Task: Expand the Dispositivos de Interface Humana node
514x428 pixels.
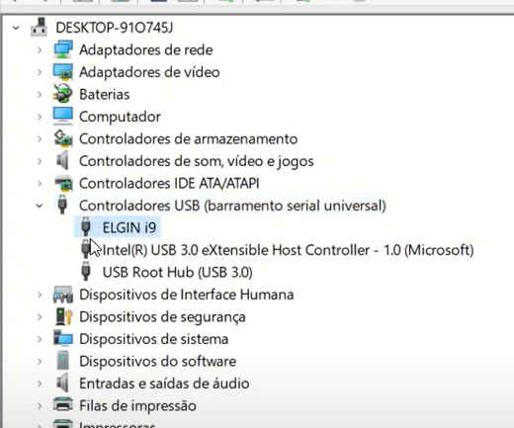Action: (x=40, y=295)
